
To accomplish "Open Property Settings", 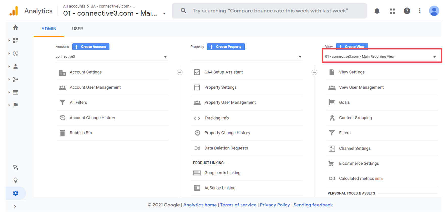I will (247, 87).
